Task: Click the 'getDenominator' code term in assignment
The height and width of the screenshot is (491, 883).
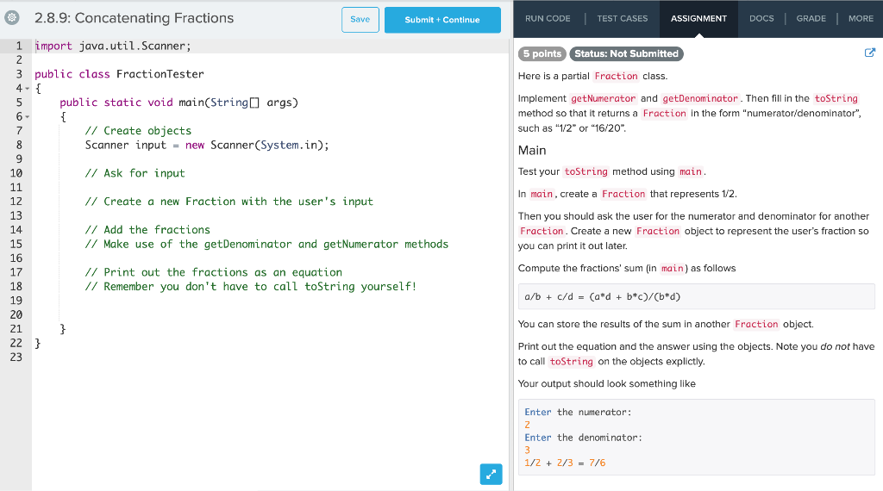Action: pos(700,98)
